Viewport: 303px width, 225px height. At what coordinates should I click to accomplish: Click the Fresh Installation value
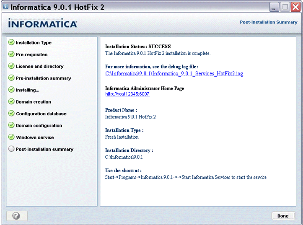pos(122,137)
